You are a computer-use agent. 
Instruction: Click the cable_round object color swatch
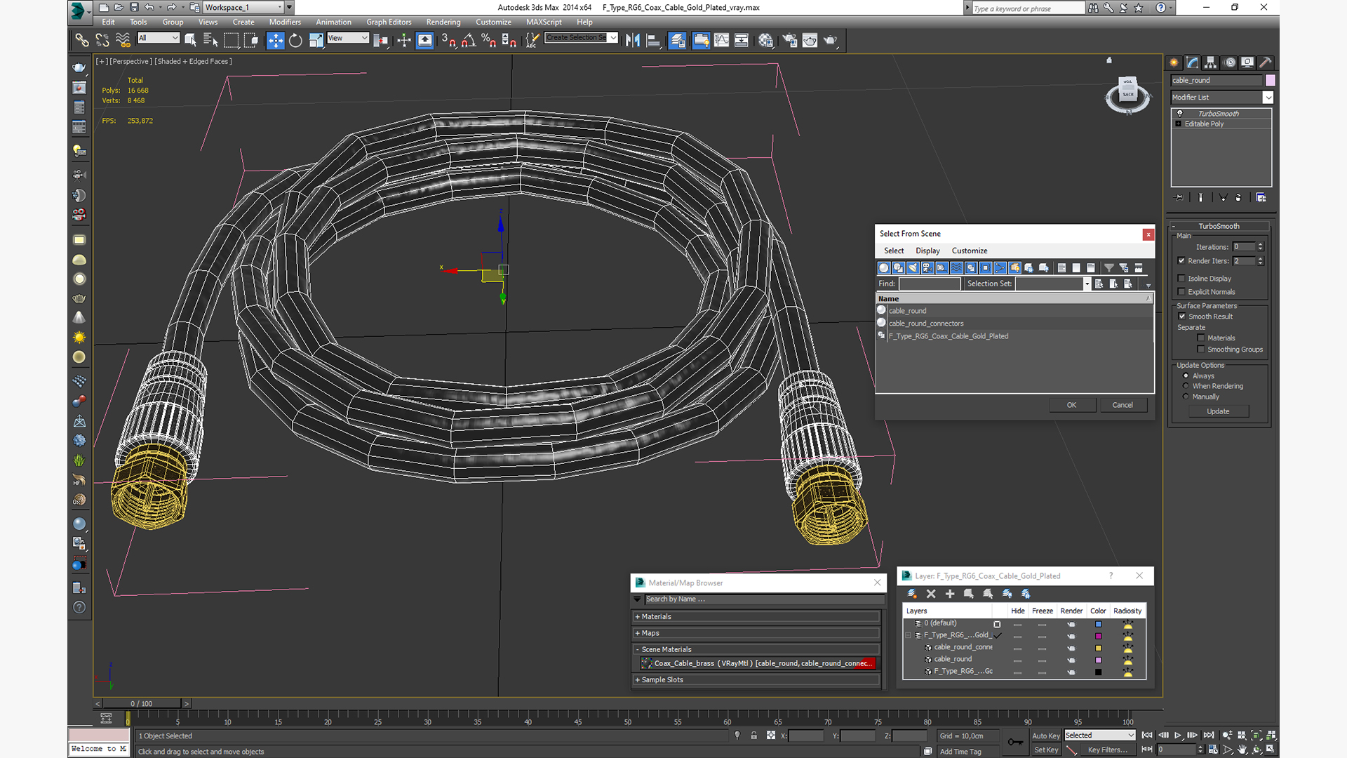[x=1270, y=80]
